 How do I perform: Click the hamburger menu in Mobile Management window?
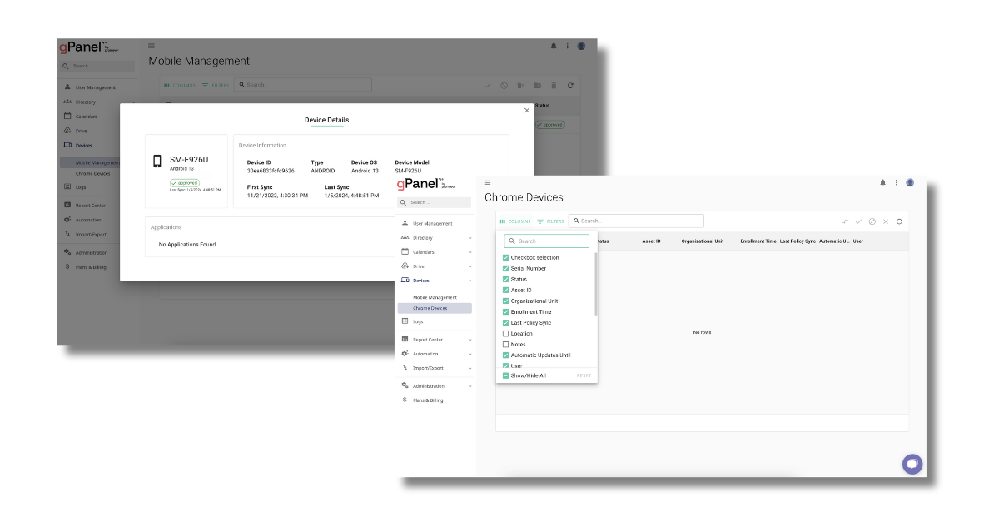(x=151, y=46)
